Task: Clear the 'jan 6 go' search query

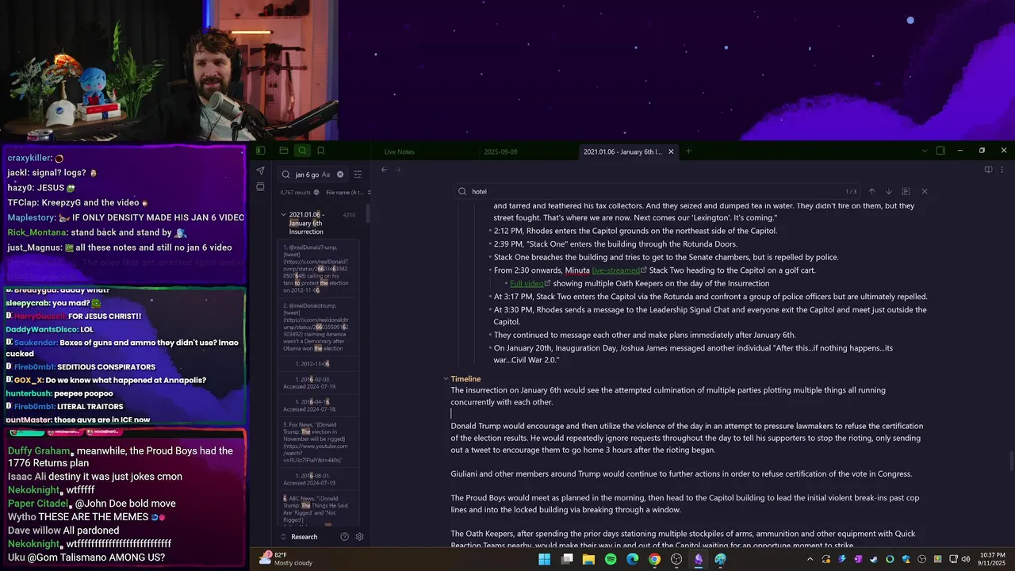Action: tap(340, 174)
